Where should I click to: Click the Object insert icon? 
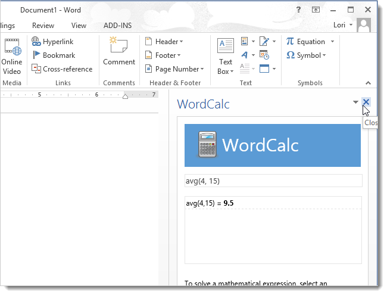click(x=264, y=69)
